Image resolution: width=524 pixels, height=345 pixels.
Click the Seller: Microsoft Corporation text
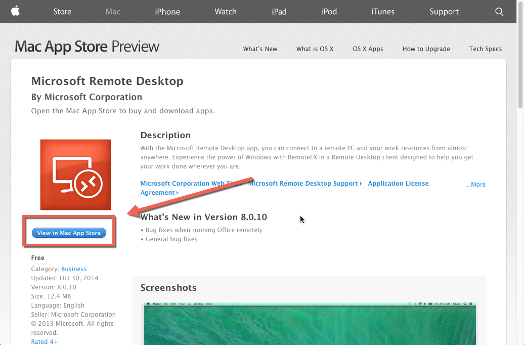(73, 314)
